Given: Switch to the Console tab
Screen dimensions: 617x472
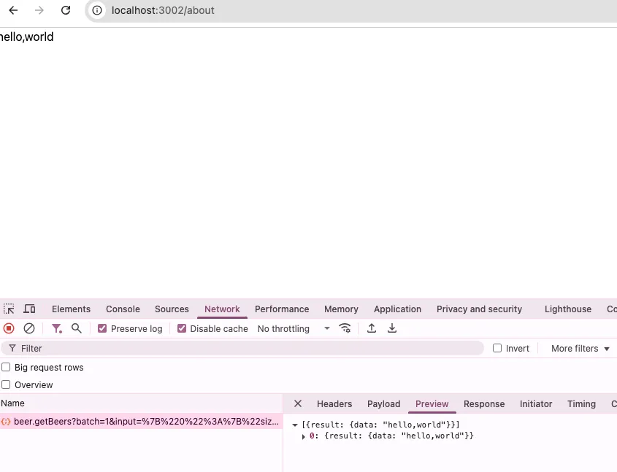Looking at the screenshot, I should coord(123,309).
